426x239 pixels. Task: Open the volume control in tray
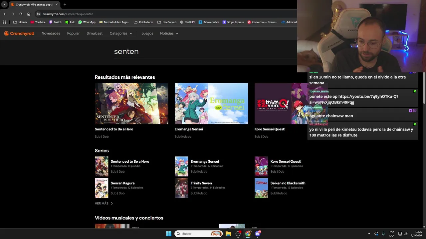(x=406, y=234)
